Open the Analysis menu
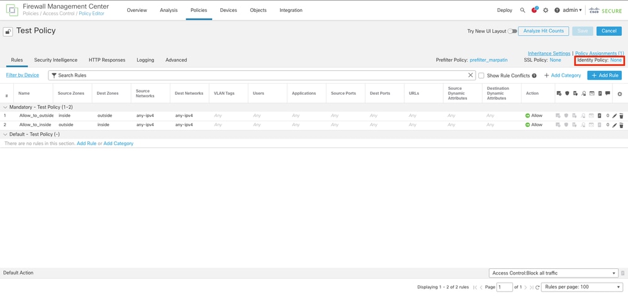Image resolution: width=628 pixels, height=299 pixels. pos(169,10)
